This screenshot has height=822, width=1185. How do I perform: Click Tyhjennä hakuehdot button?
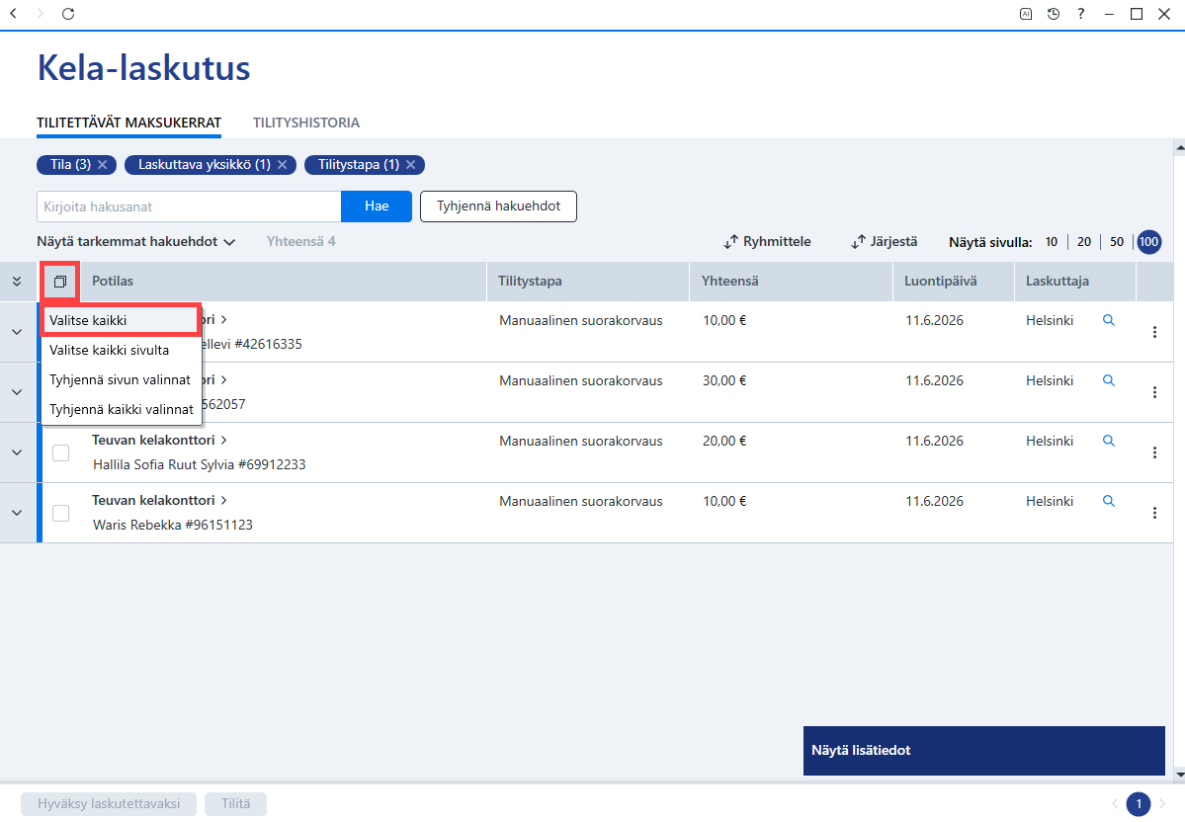pos(499,206)
